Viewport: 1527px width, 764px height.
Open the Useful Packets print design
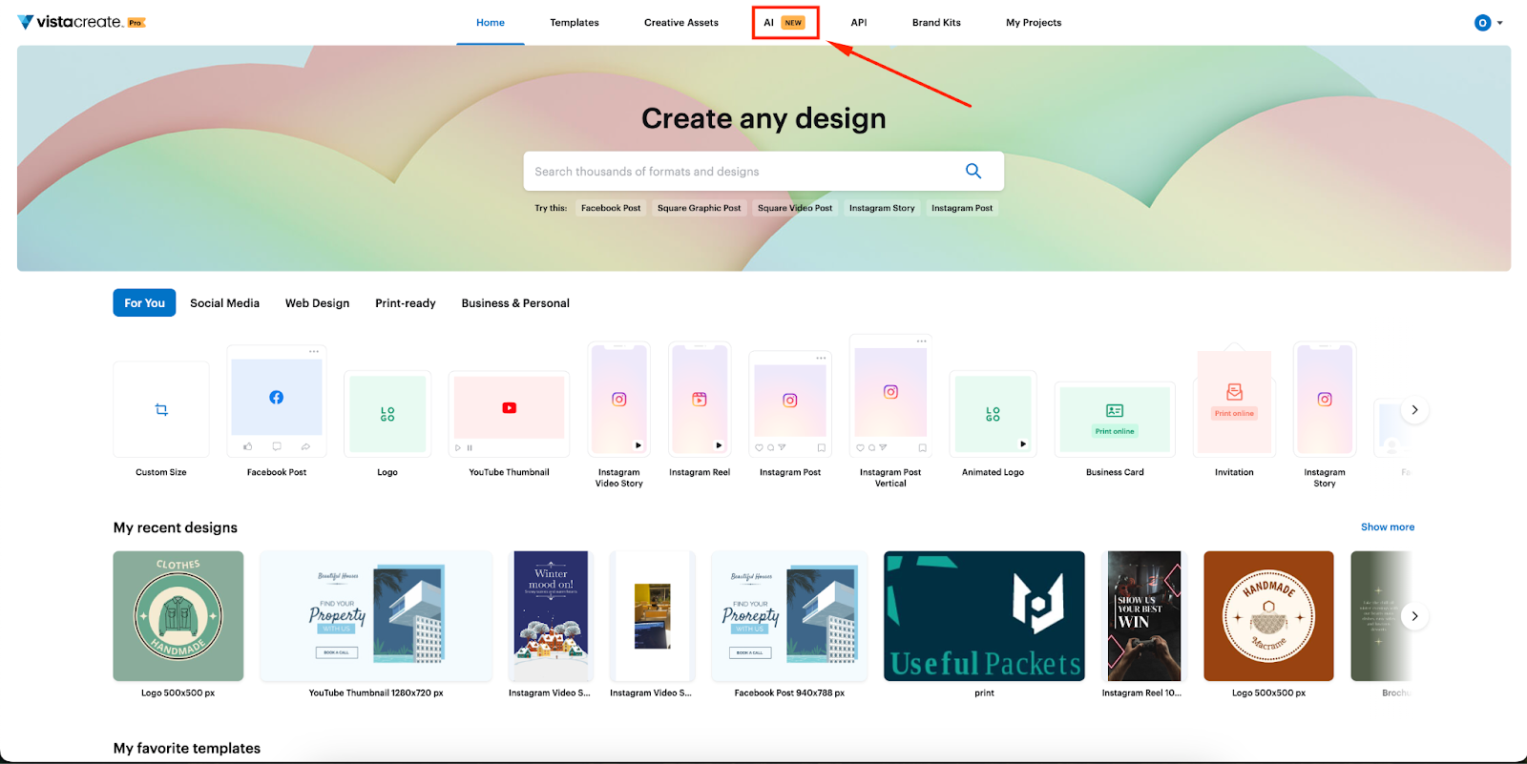pos(984,616)
